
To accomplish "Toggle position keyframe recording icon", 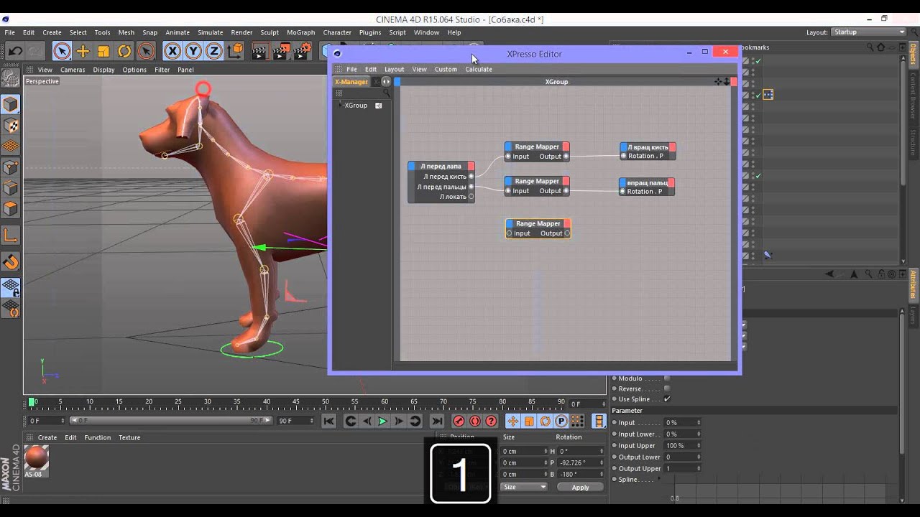I will point(513,421).
